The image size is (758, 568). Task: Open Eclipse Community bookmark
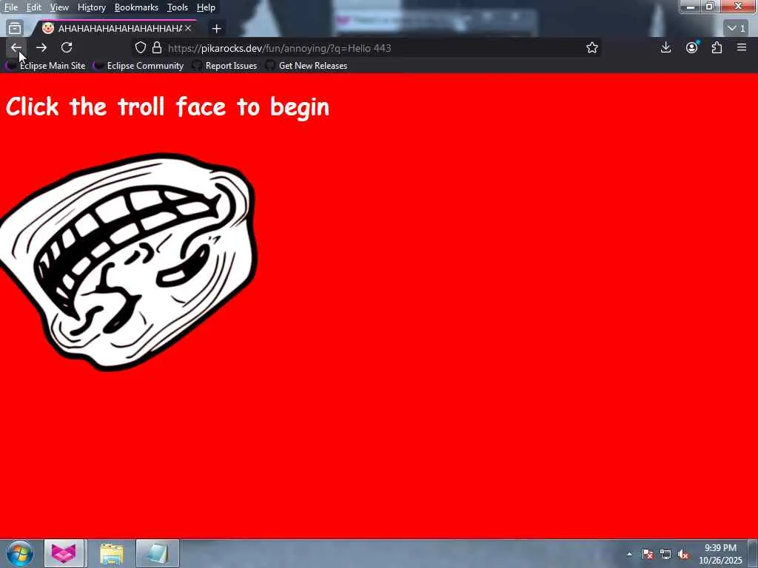(139, 66)
